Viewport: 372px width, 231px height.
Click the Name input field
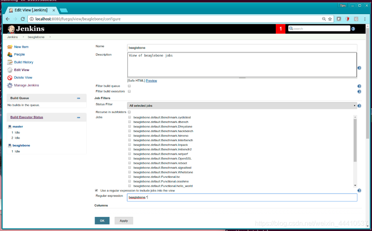click(x=242, y=48)
